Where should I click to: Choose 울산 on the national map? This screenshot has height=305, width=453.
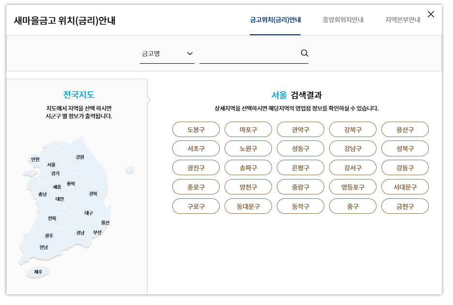click(x=105, y=222)
